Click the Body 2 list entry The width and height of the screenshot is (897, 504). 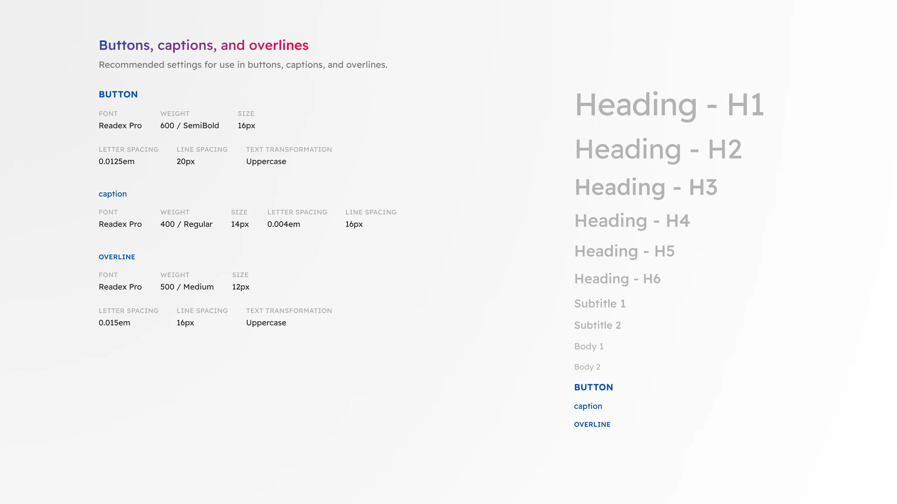coord(587,367)
